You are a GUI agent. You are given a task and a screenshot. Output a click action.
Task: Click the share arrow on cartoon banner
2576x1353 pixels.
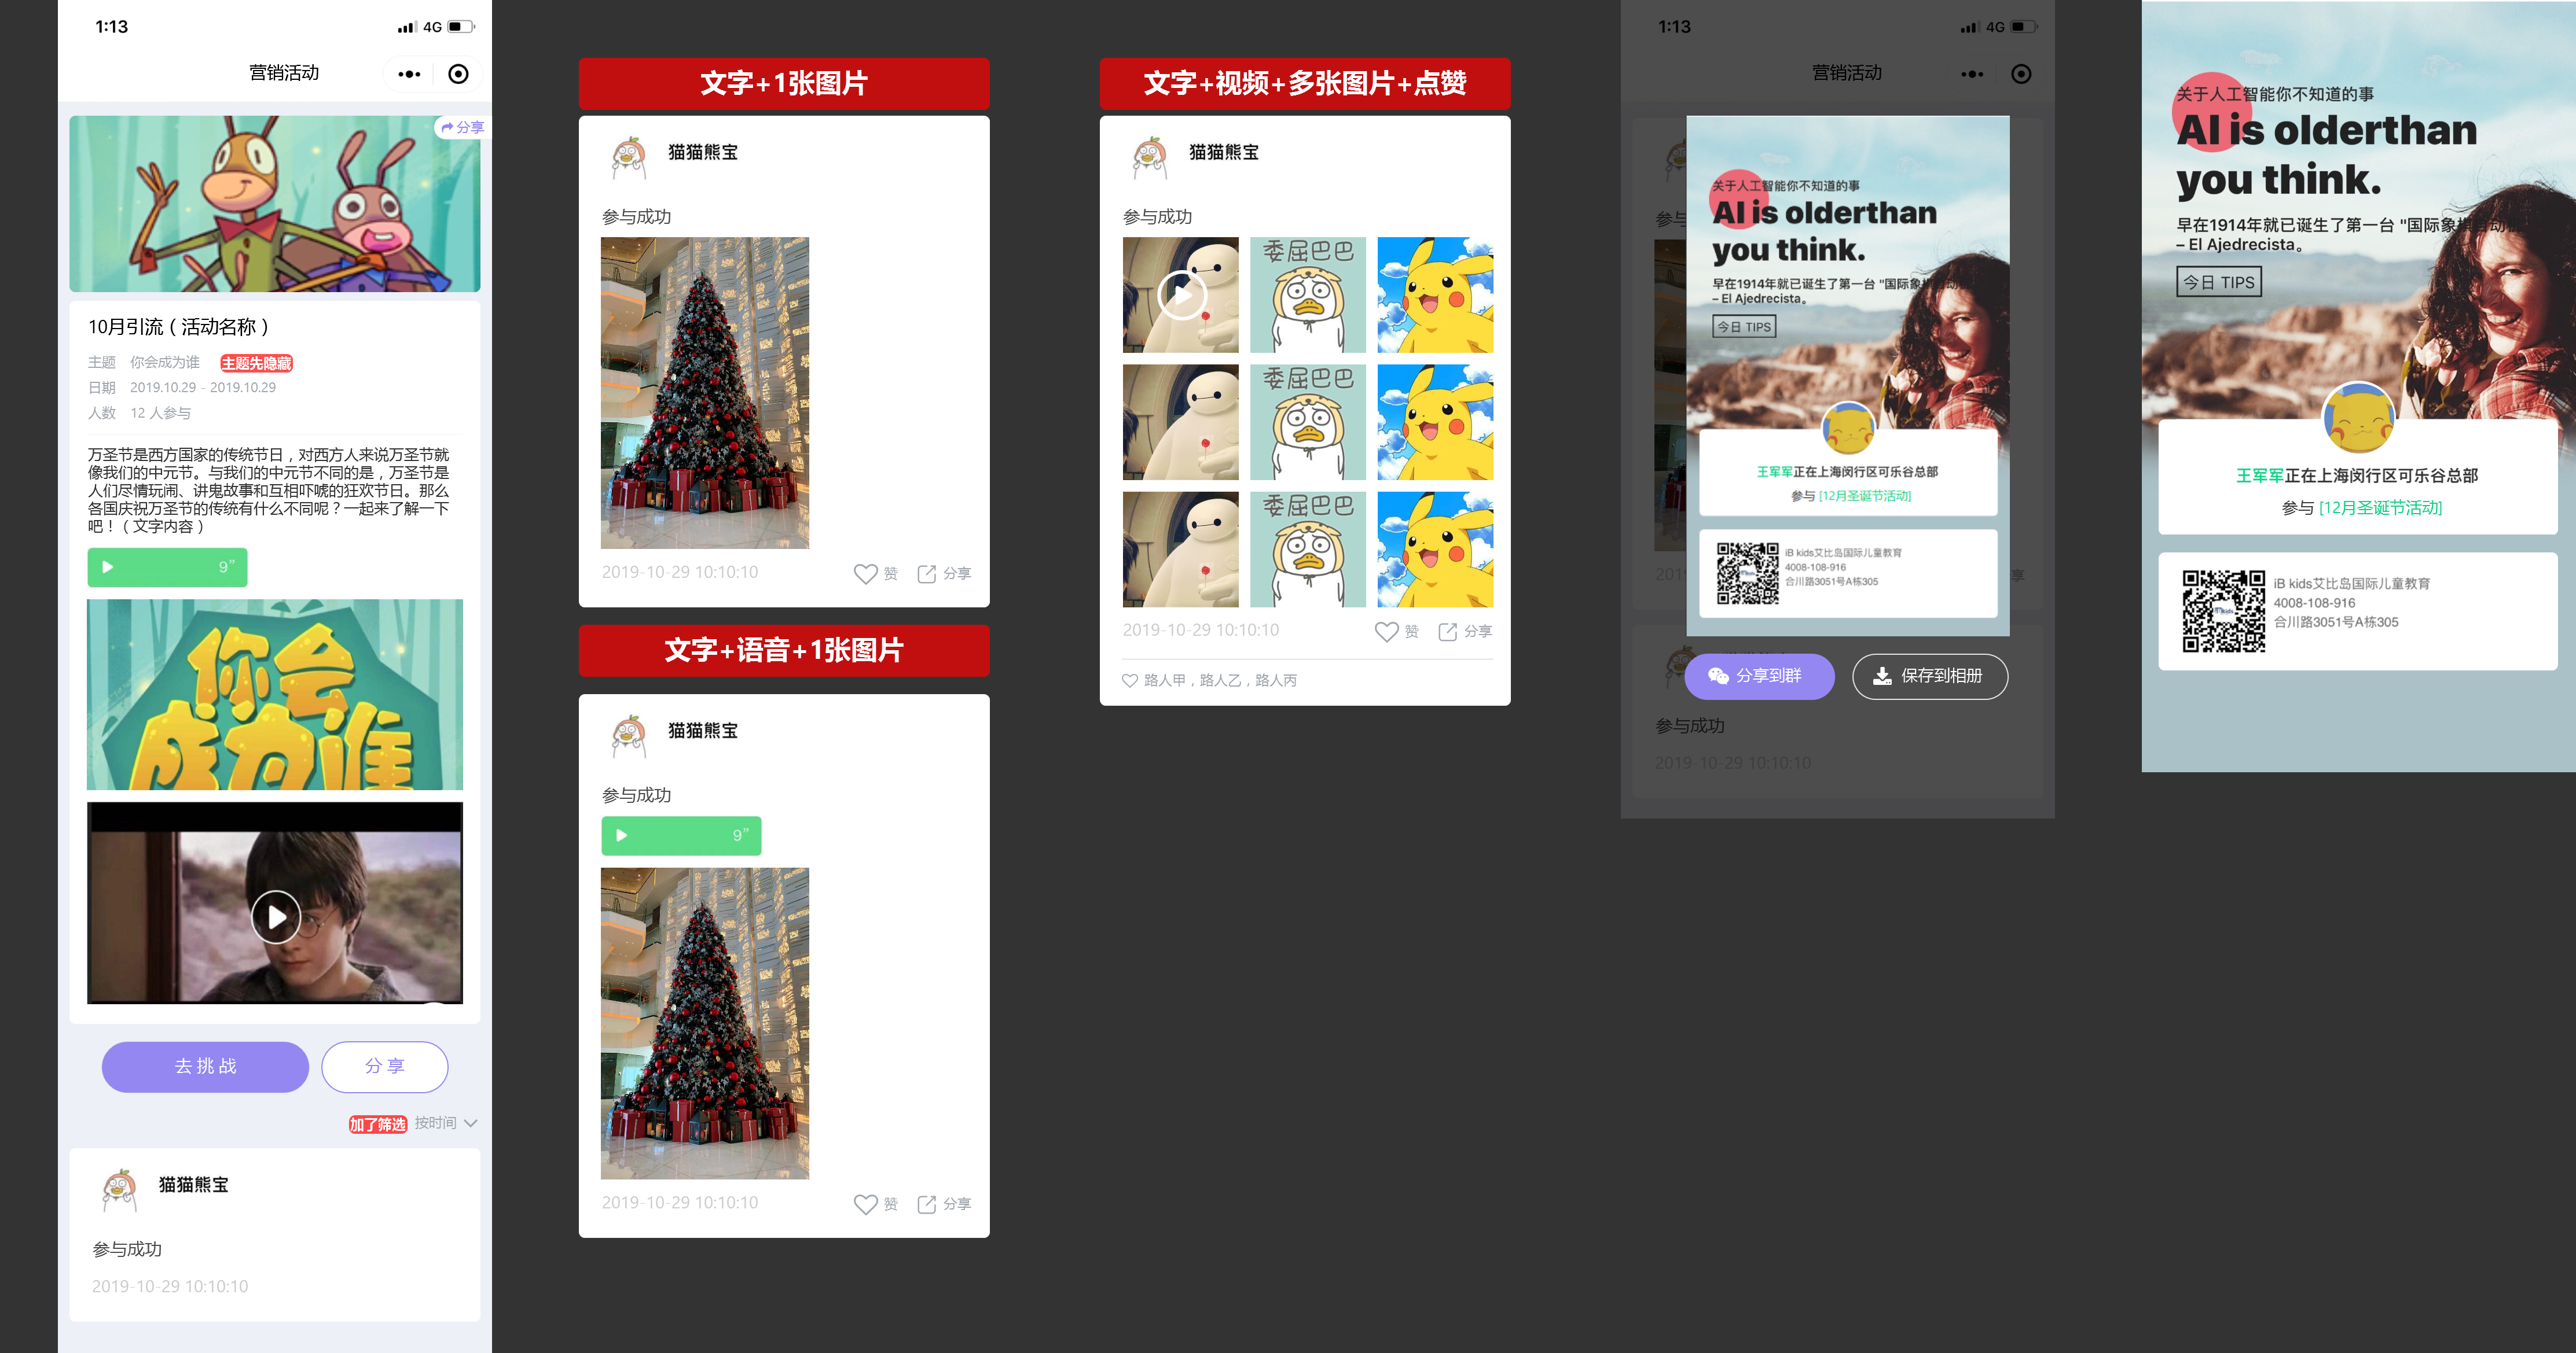tap(461, 127)
